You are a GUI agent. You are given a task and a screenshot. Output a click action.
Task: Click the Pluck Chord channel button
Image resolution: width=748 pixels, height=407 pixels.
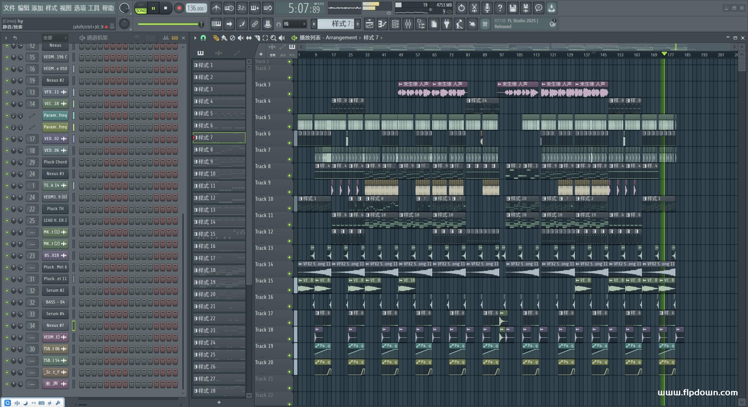[55, 162]
